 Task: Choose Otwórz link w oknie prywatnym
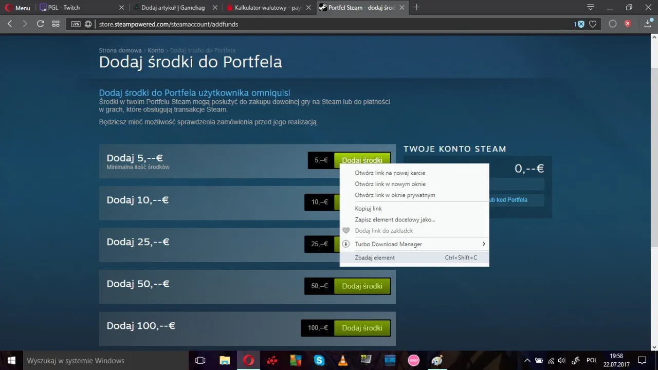point(414,195)
